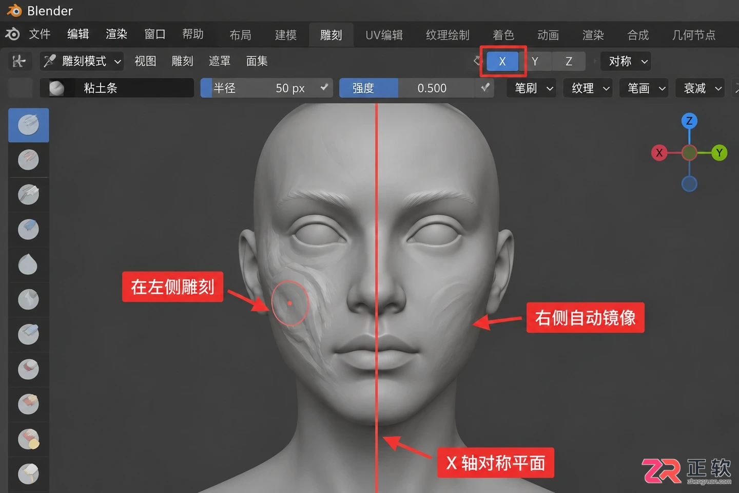Switch to the 布局 workspace tab
Image resolution: width=739 pixels, height=493 pixels.
tap(240, 35)
